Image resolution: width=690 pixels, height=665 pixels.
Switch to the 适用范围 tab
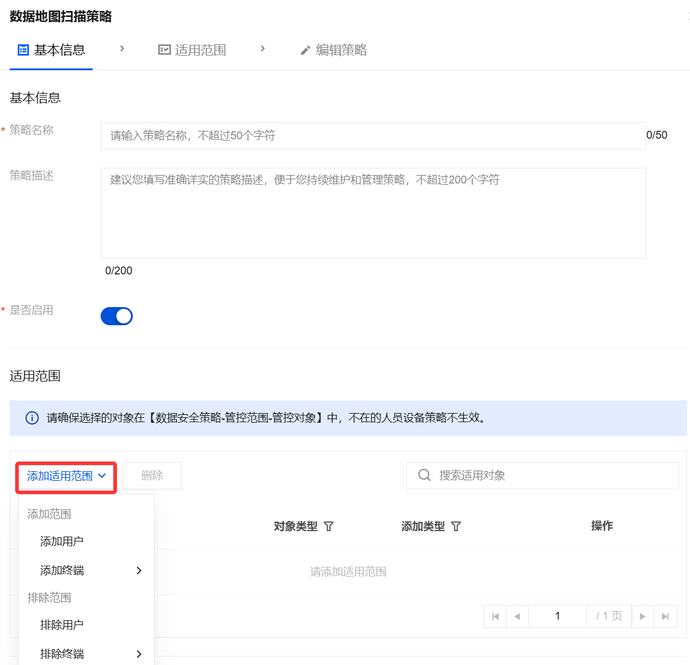(x=192, y=50)
